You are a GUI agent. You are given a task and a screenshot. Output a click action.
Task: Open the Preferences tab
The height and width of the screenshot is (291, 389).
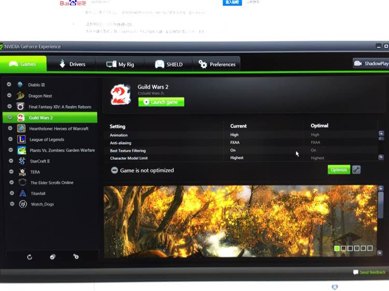[216, 64]
